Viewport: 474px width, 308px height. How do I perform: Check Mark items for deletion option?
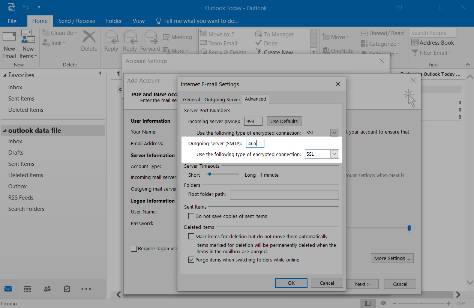[x=191, y=237]
